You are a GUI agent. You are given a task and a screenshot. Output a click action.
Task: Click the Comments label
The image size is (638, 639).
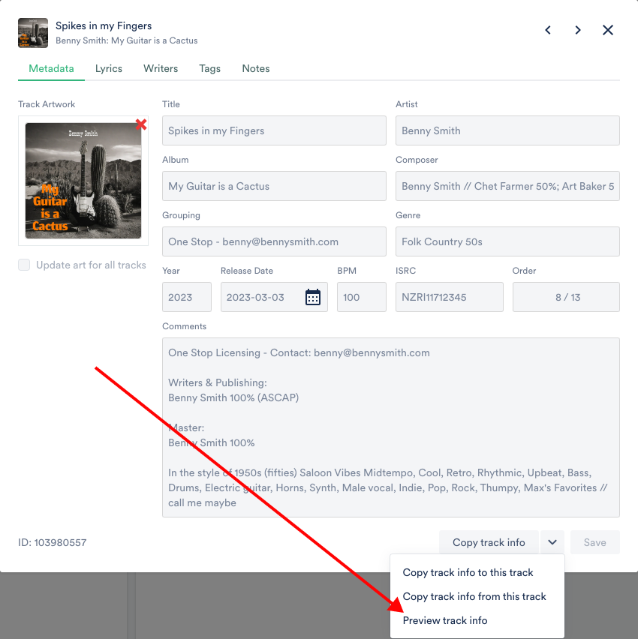click(185, 326)
